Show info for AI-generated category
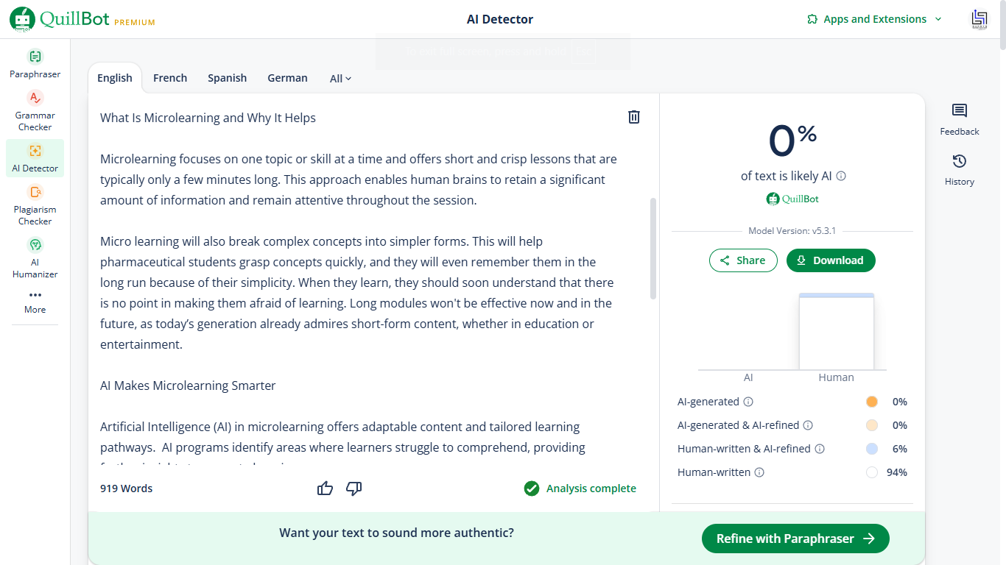The height and width of the screenshot is (565, 1006). point(748,402)
